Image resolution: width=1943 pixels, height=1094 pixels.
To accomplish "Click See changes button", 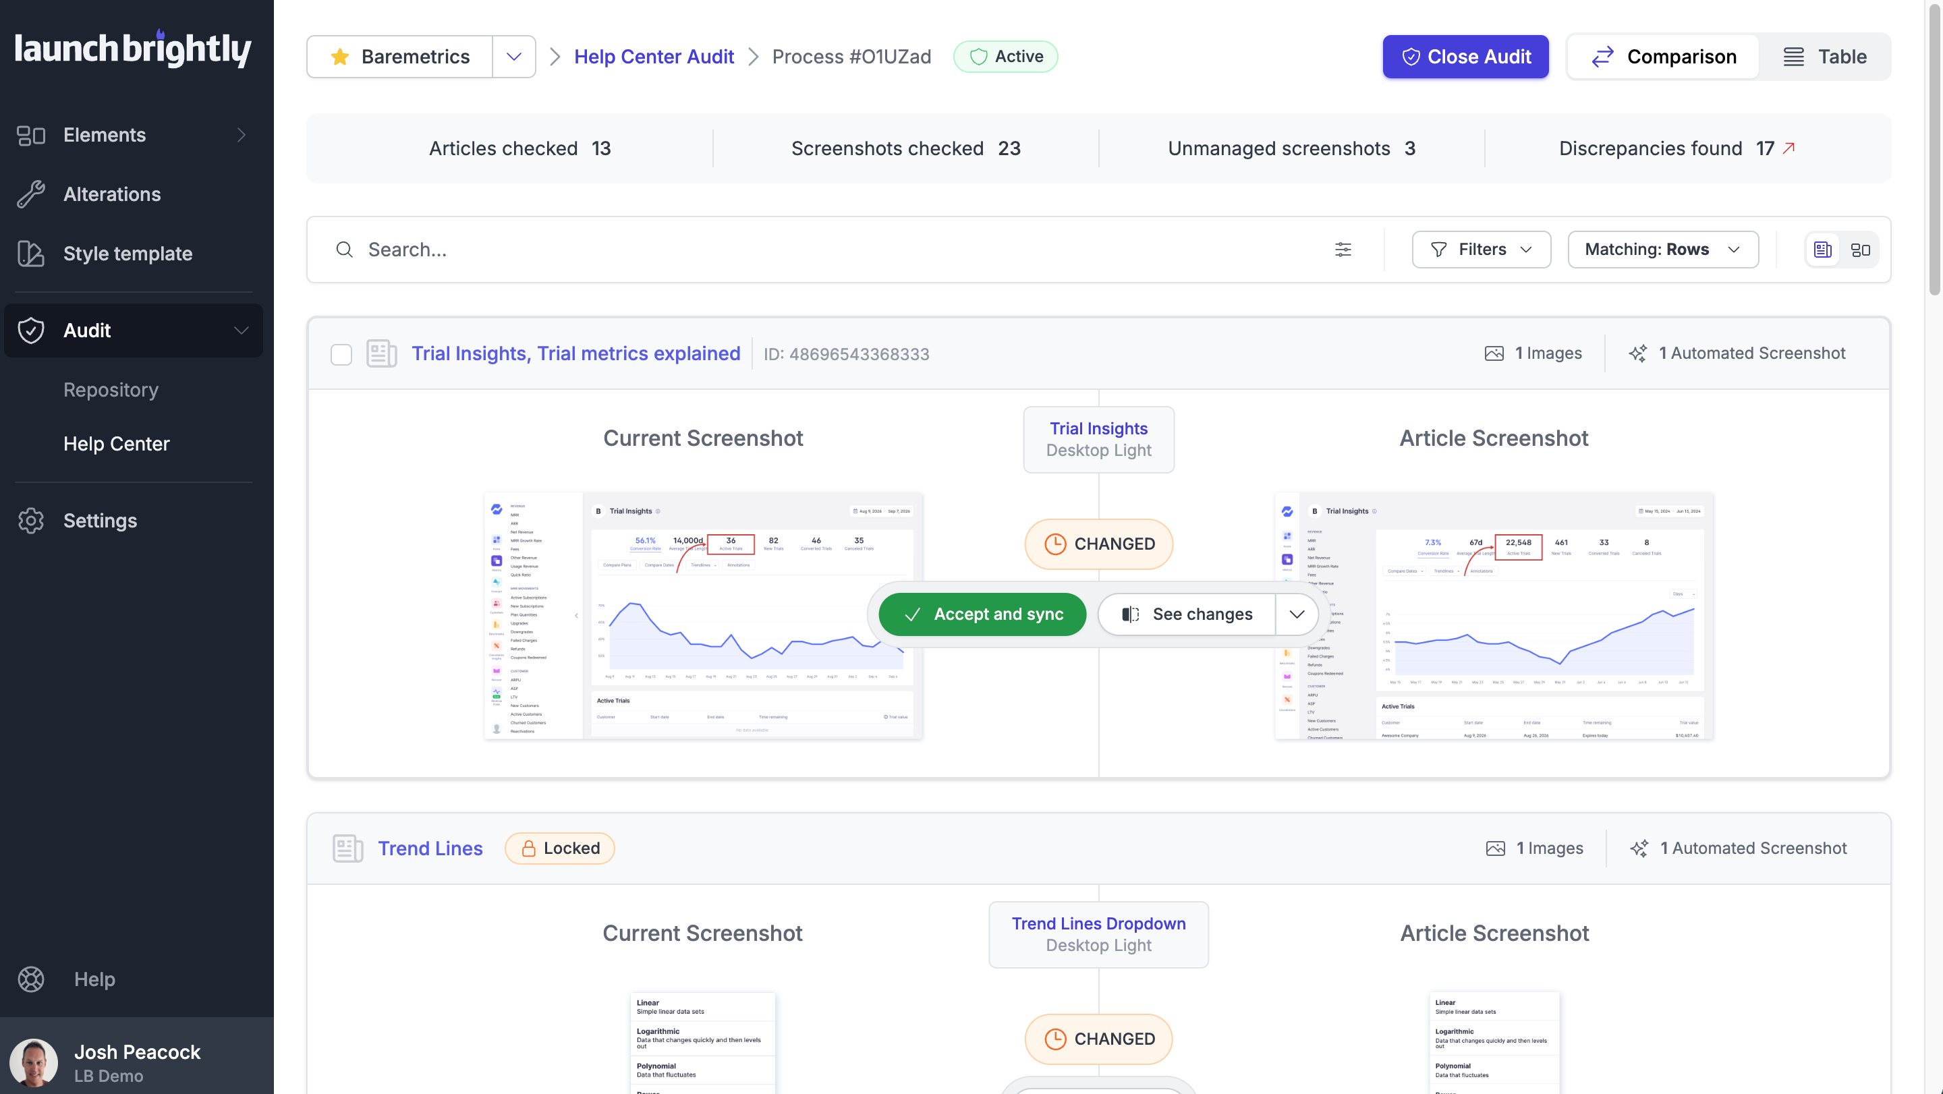I will [1187, 614].
